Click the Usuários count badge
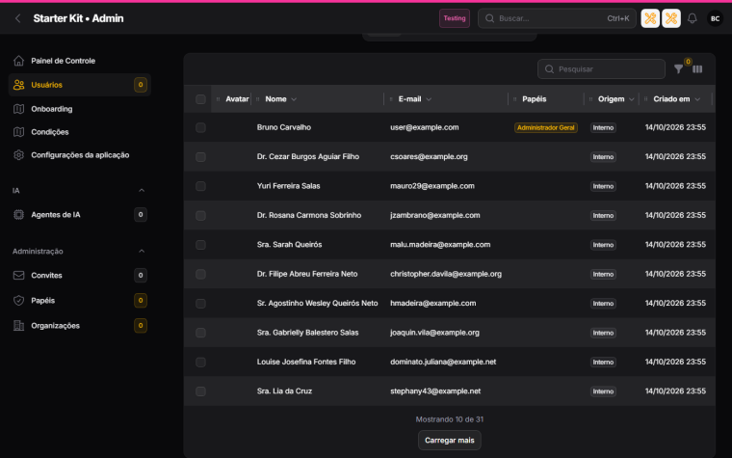The height and width of the screenshot is (458, 732). click(x=141, y=85)
